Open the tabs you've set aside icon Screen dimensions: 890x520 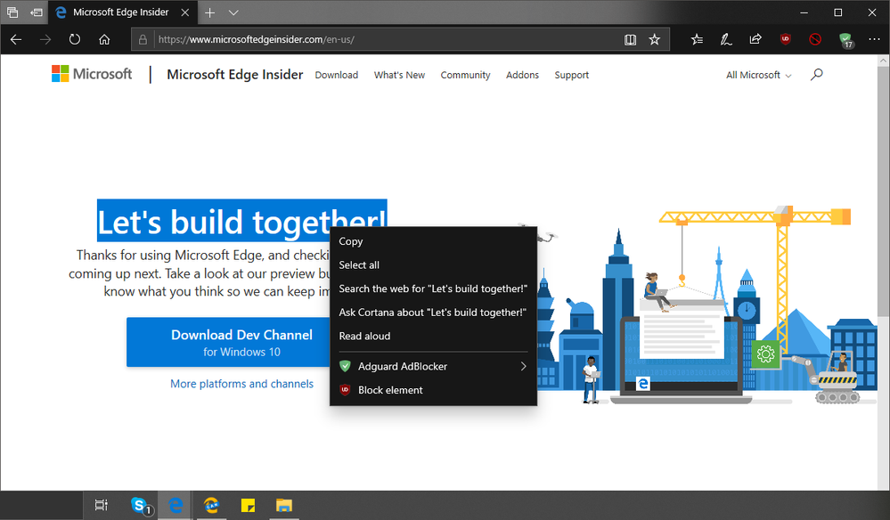[12, 12]
